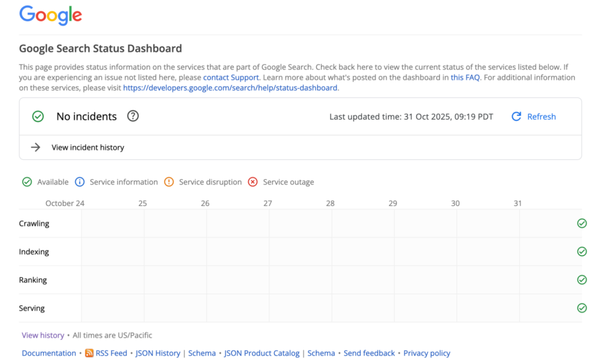Open the Indexing service status row
Image resolution: width=597 pixels, height=362 pixels.
(x=34, y=251)
